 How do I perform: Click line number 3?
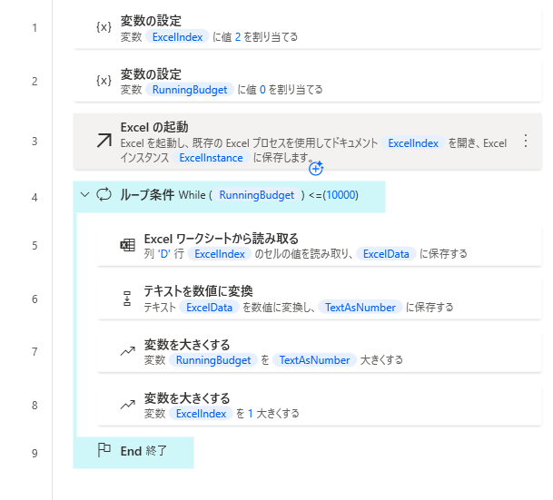click(x=35, y=142)
